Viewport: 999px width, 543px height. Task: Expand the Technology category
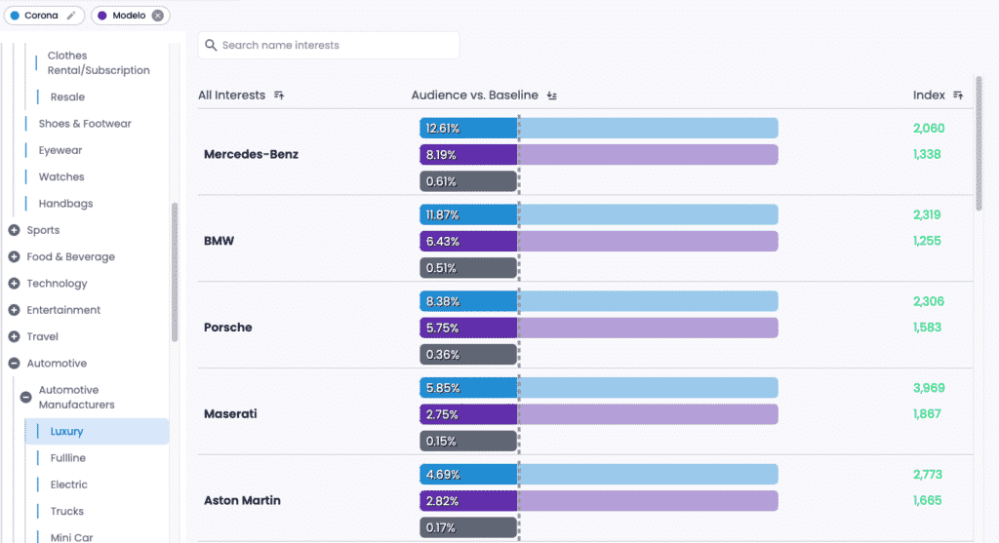(x=14, y=284)
